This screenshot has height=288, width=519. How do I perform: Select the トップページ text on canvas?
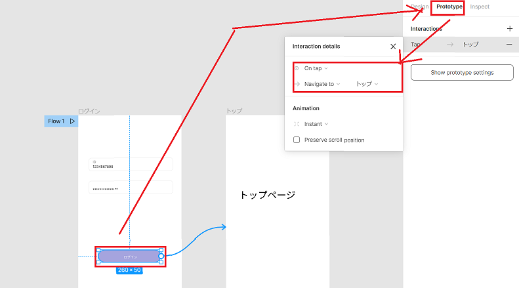click(x=268, y=195)
